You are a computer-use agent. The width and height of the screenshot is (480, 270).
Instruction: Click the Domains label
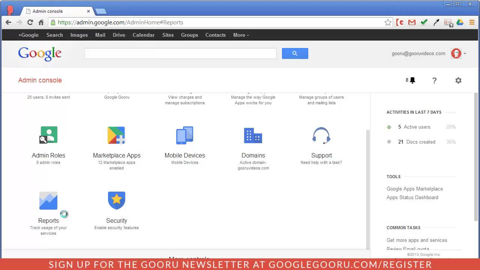pyautogui.click(x=253, y=155)
